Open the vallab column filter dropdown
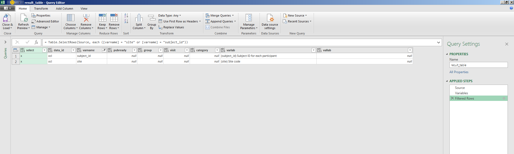 coord(410,50)
